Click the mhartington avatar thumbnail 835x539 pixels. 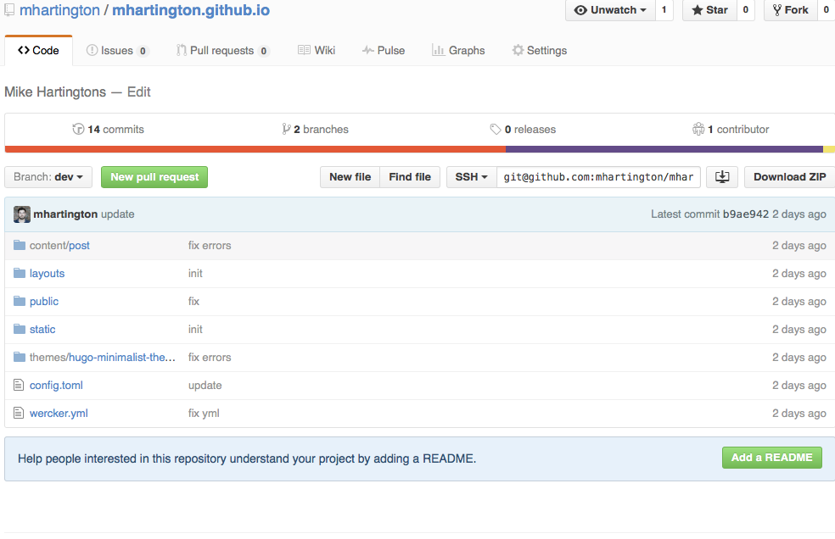coord(22,214)
